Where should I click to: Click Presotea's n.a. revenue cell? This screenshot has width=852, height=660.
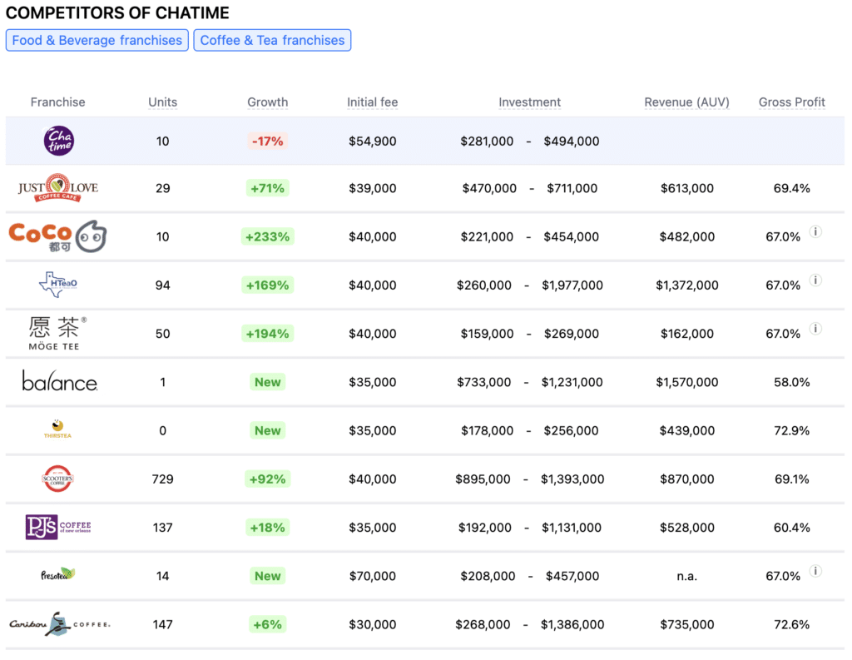pos(686,576)
